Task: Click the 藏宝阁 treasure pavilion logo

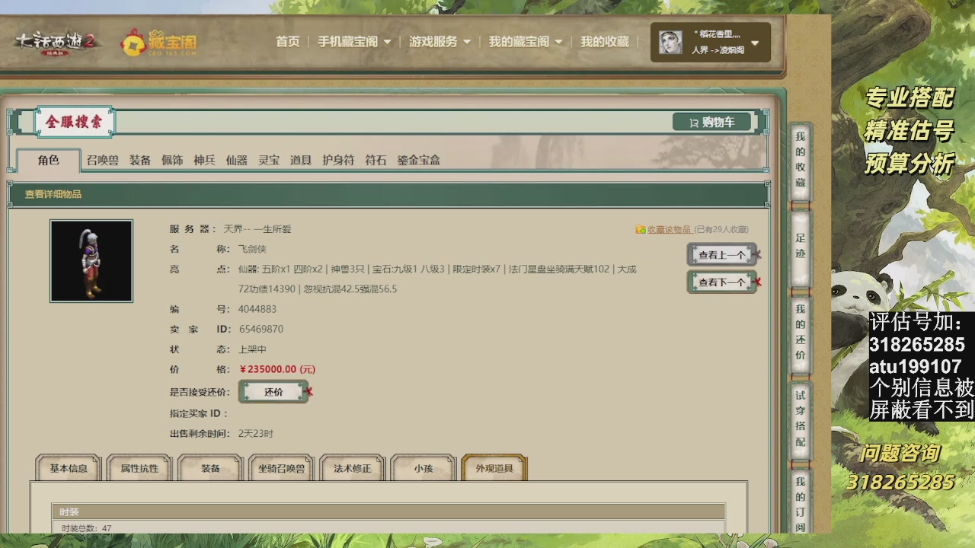Action: click(159, 43)
